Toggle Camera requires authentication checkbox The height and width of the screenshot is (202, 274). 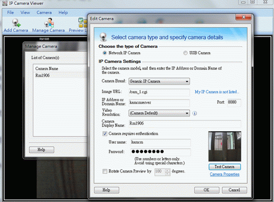click(105, 134)
